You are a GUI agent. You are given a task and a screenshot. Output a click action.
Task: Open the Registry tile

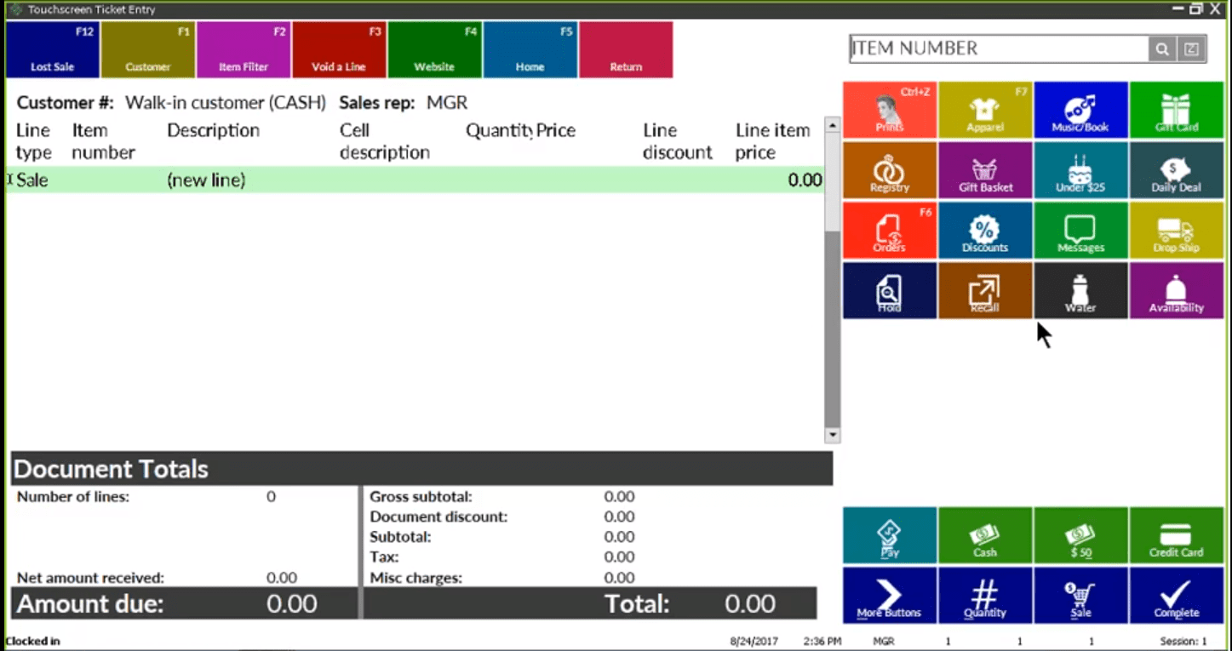(890, 171)
